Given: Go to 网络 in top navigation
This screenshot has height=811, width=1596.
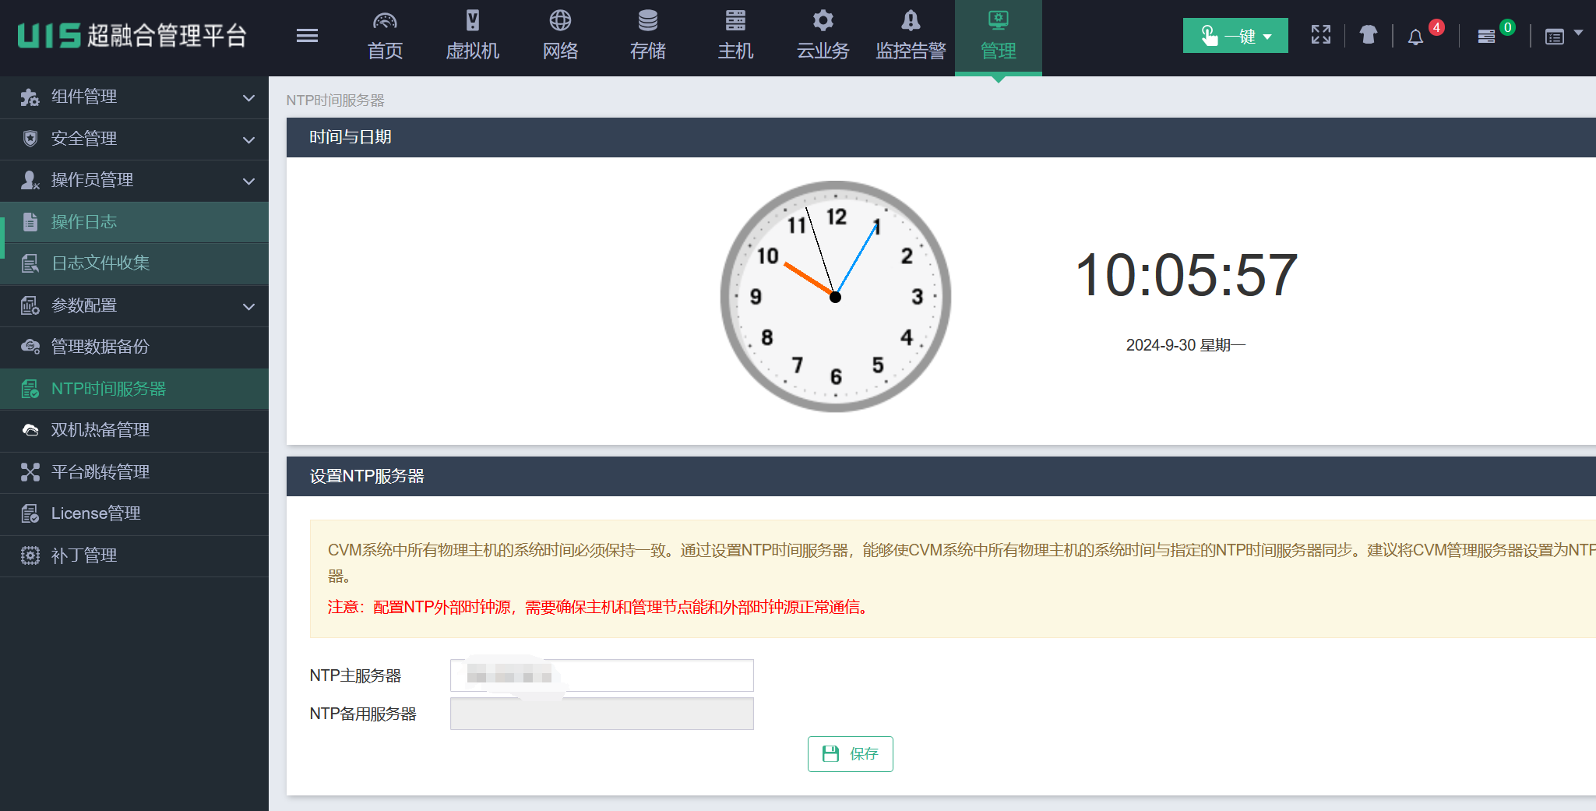Looking at the screenshot, I should (560, 51).
